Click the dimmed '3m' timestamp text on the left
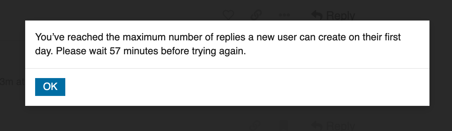 click(x=8, y=82)
